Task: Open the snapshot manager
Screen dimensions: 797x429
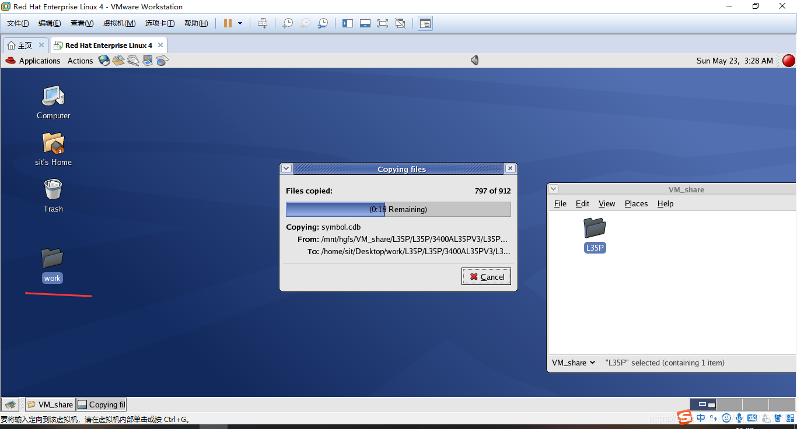Action: [323, 23]
